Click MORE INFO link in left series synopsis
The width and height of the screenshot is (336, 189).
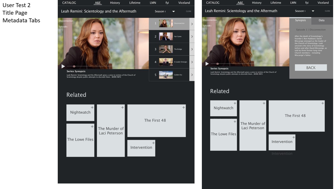click(x=116, y=77)
